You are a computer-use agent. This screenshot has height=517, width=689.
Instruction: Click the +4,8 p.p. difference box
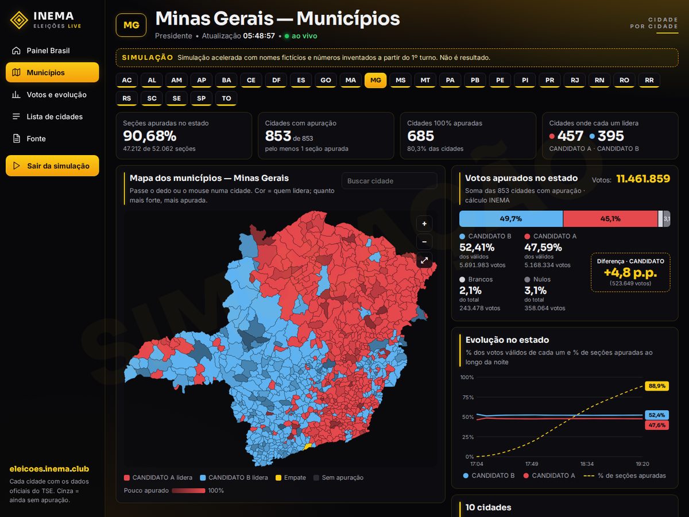point(630,272)
